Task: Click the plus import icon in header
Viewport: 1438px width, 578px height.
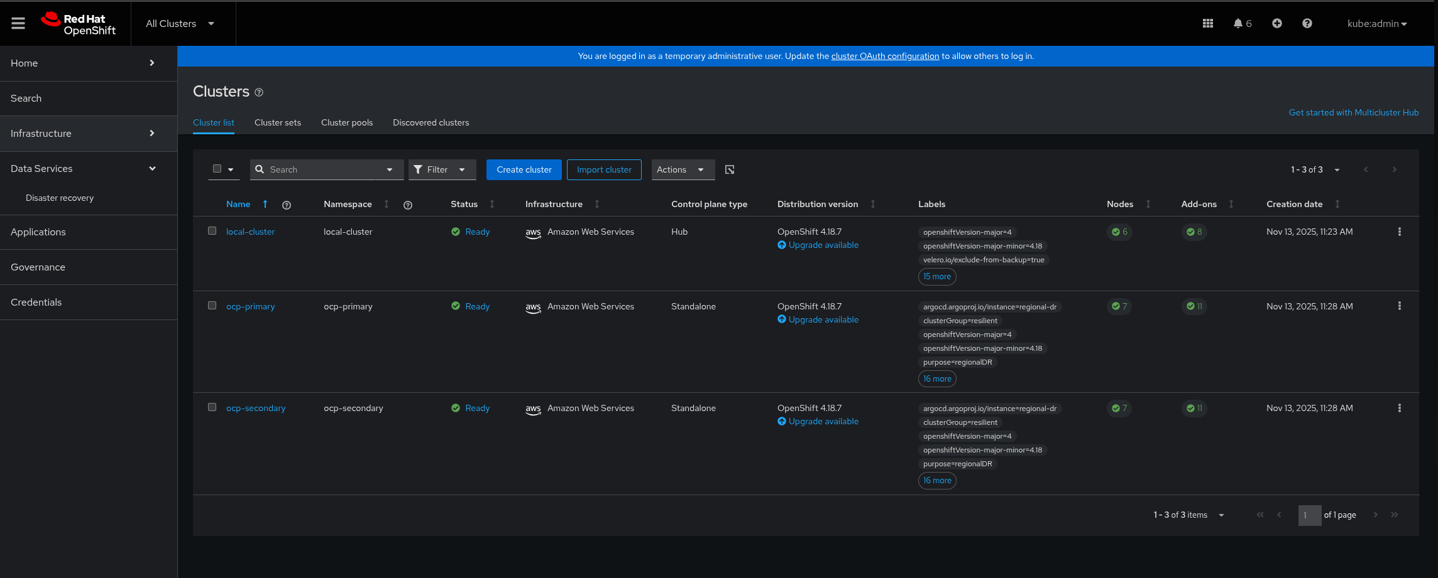Action: click(1276, 23)
